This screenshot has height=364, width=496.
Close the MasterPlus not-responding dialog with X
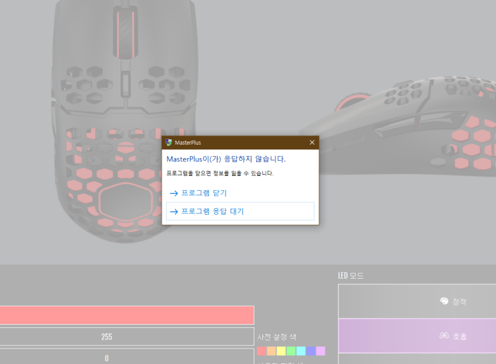tap(312, 143)
